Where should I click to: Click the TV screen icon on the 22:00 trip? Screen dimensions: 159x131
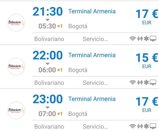(153, 83)
